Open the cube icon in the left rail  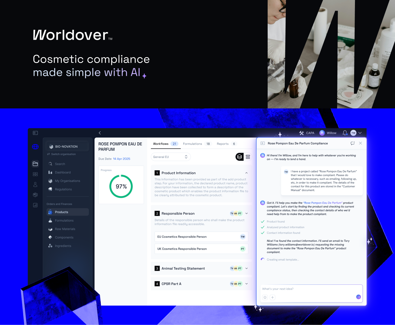(35, 195)
